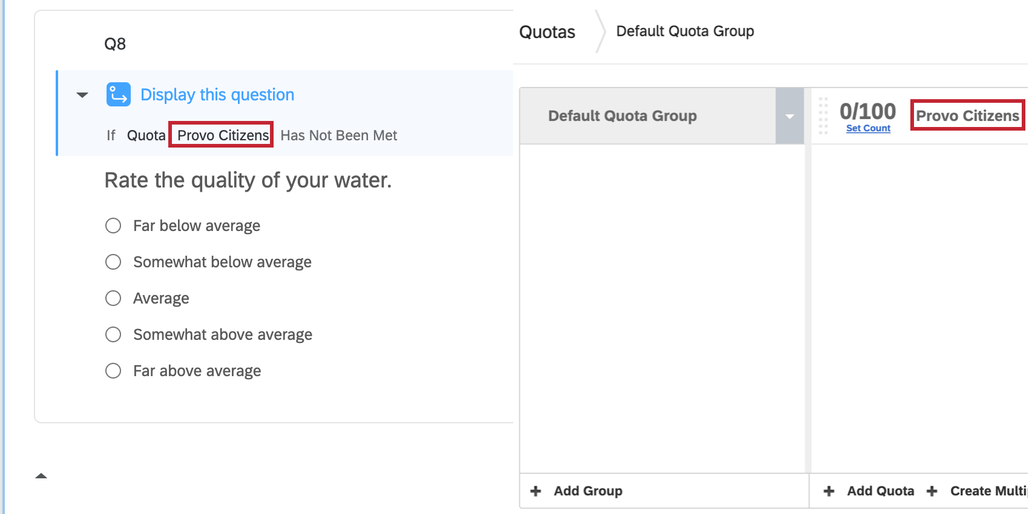Click the display logic arrow icon

[118, 95]
